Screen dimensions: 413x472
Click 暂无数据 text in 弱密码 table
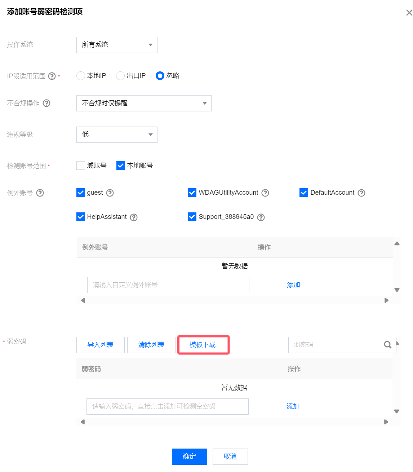(234, 388)
